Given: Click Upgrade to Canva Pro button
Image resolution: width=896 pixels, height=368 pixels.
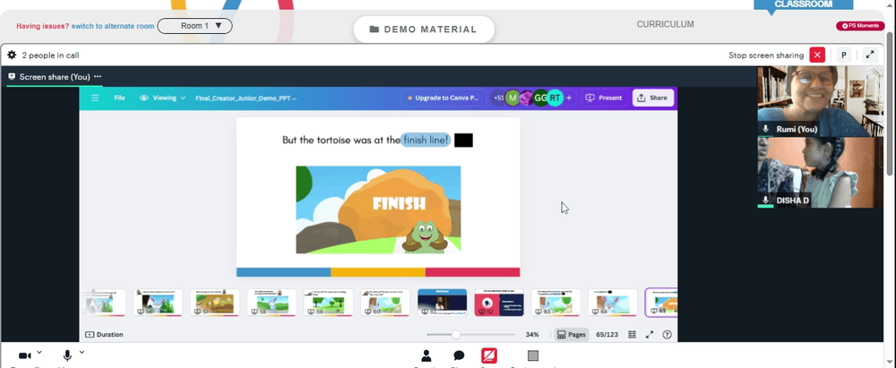Looking at the screenshot, I should (444, 98).
